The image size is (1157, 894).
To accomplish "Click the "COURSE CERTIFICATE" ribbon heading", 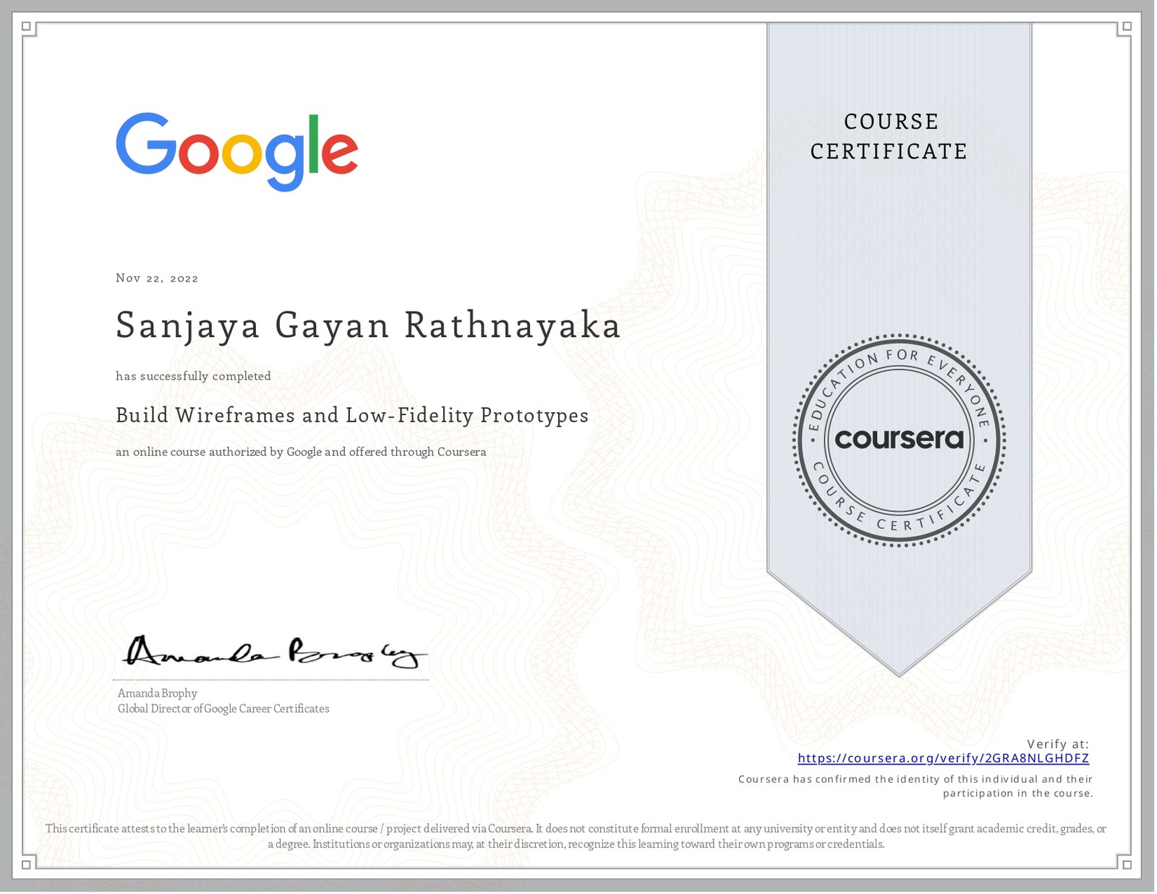I will click(x=889, y=136).
